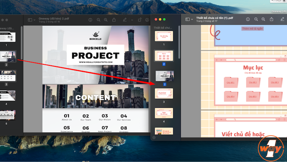Click the CONTENT heading on page
This screenshot has width=287, height=162.
coord(95,97)
